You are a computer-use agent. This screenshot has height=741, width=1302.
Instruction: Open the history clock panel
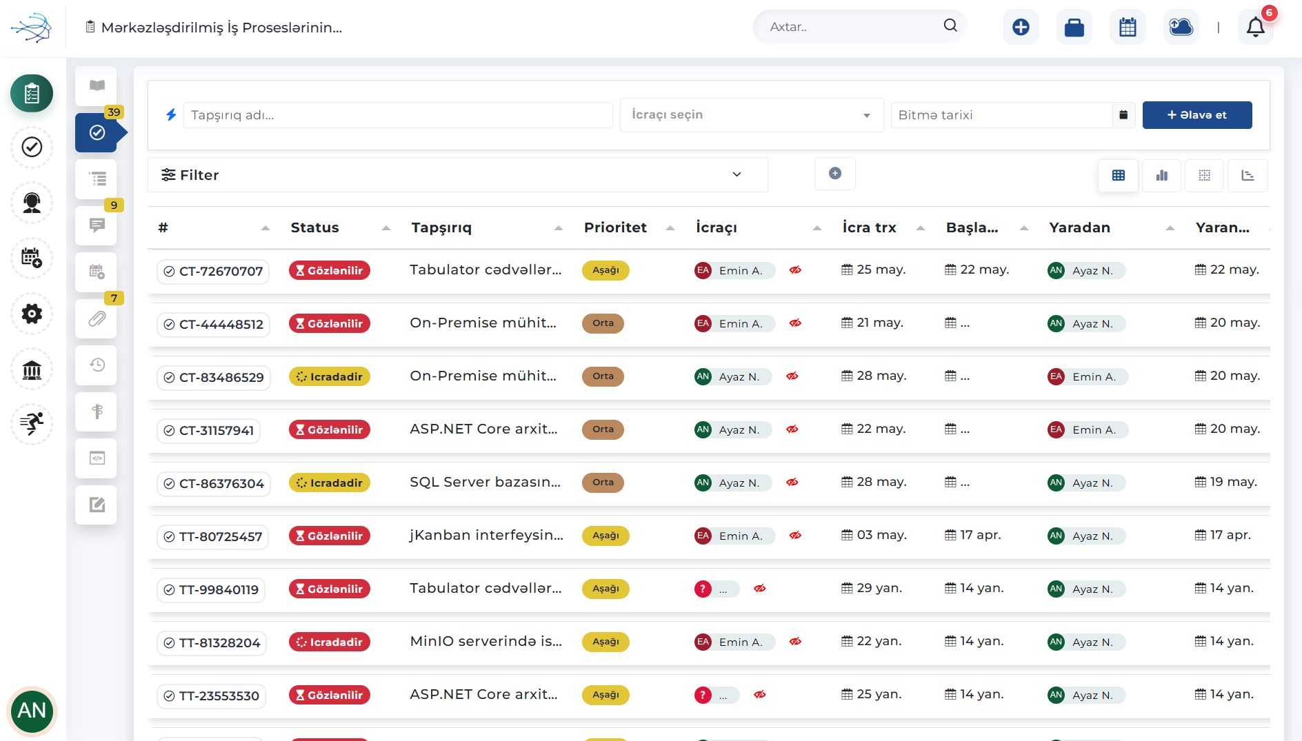(97, 365)
